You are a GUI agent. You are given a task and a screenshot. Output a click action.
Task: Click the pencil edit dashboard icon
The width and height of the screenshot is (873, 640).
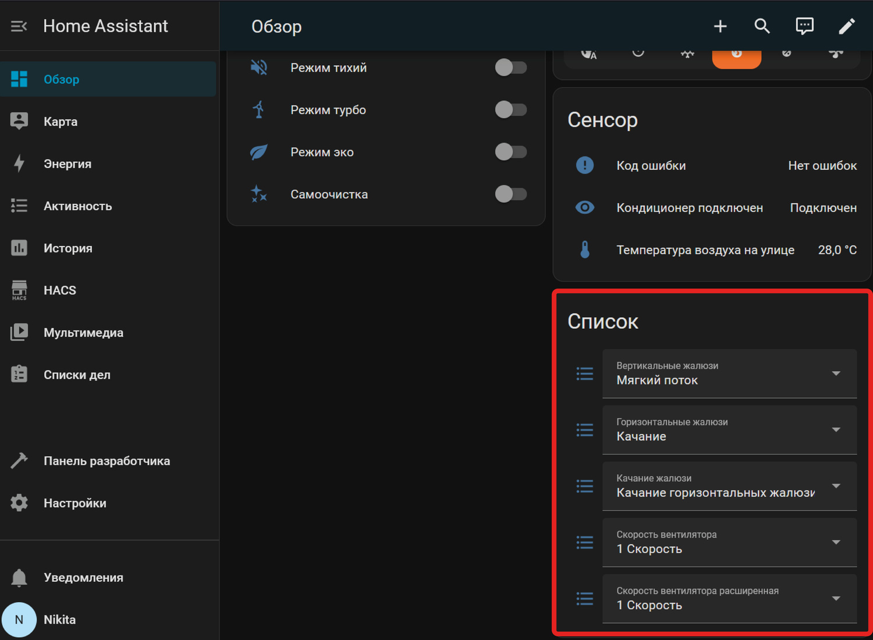click(x=846, y=26)
